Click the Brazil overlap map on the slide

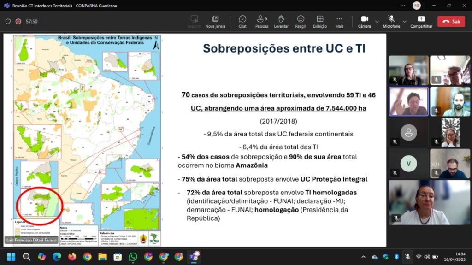click(x=87, y=140)
